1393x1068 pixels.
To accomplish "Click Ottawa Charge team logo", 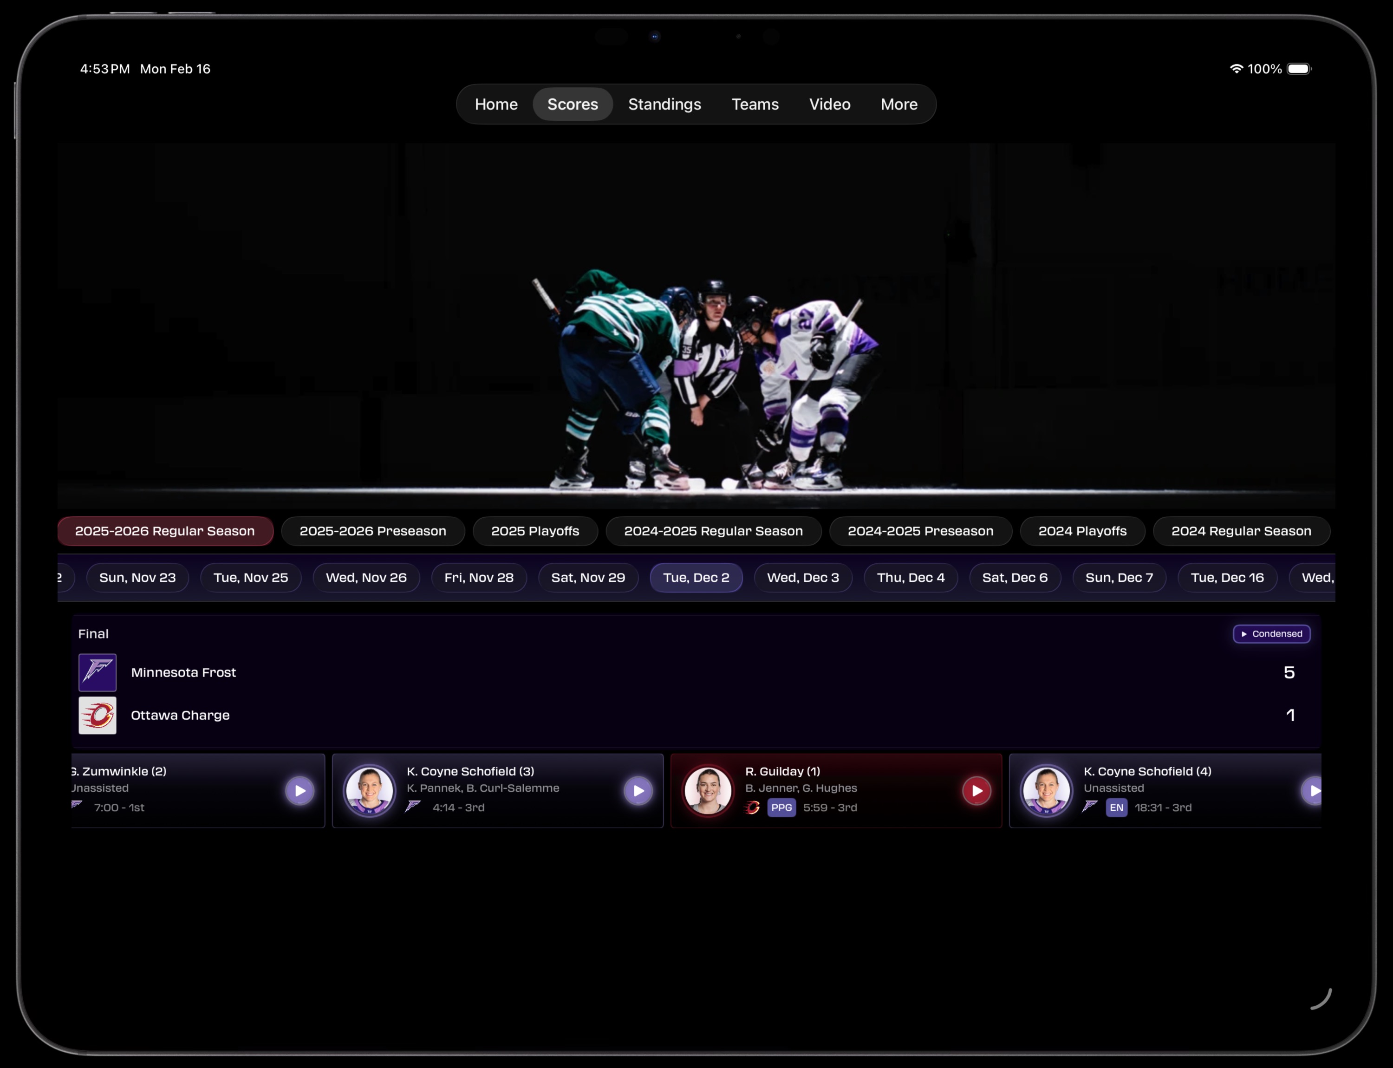I will click(x=97, y=715).
